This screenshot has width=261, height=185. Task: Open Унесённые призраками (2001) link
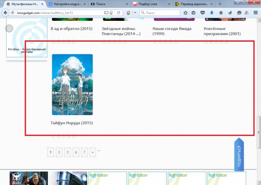(222, 31)
